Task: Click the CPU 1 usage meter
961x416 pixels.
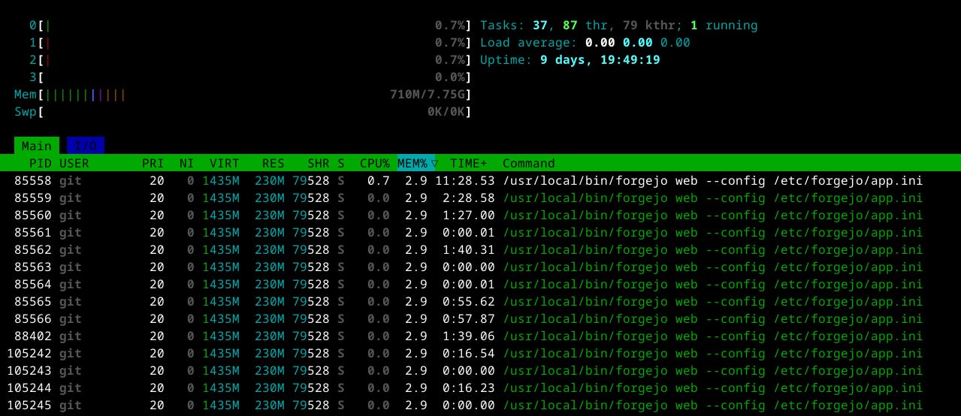Action: click(250, 42)
